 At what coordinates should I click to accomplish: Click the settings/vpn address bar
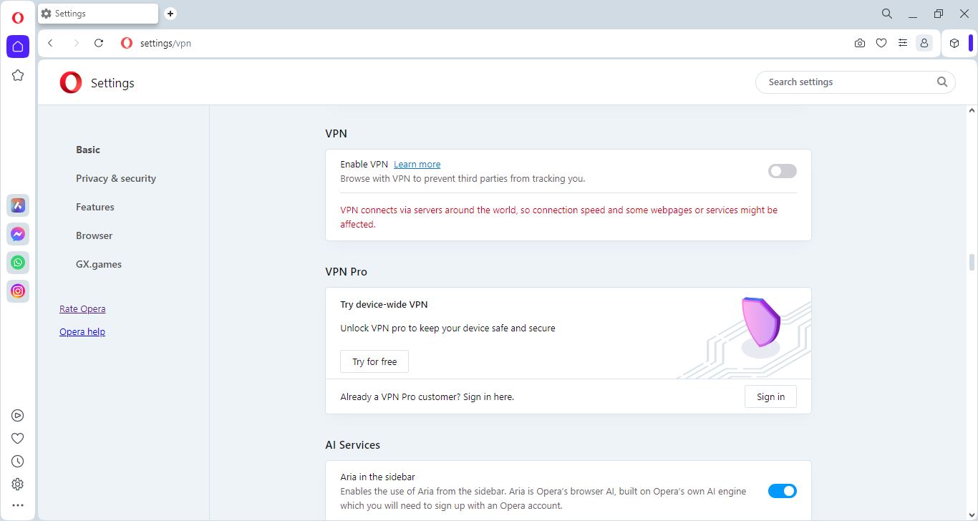(x=165, y=43)
